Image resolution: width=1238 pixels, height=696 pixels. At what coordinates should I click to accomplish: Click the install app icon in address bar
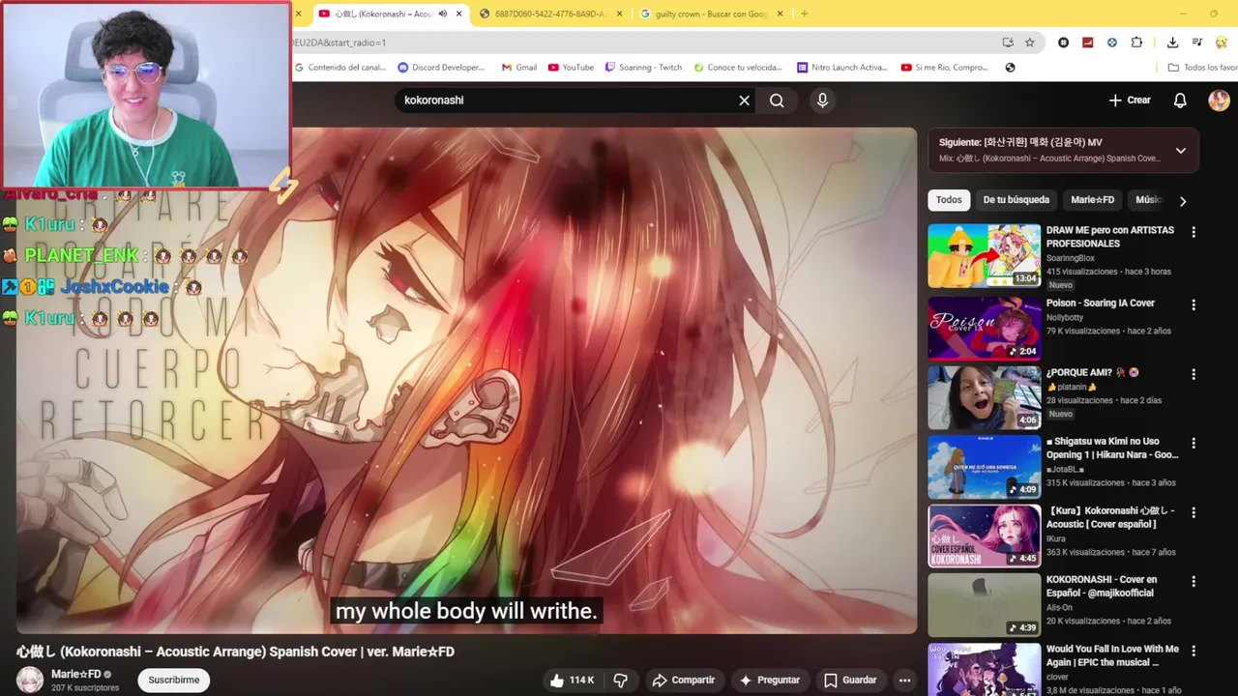(1008, 43)
